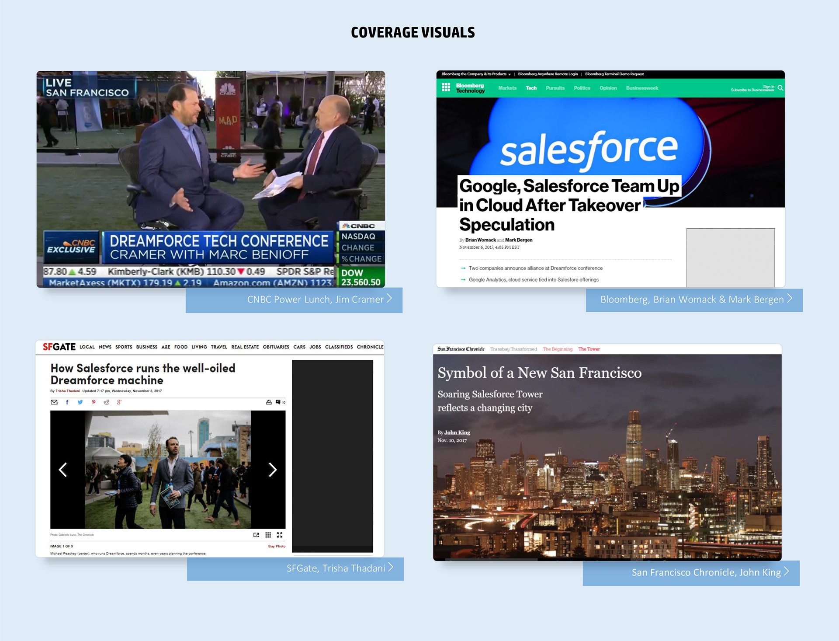This screenshot has height=641, width=839.
Task: Open the LIVING menu on SFGate
Action: (x=199, y=347)
